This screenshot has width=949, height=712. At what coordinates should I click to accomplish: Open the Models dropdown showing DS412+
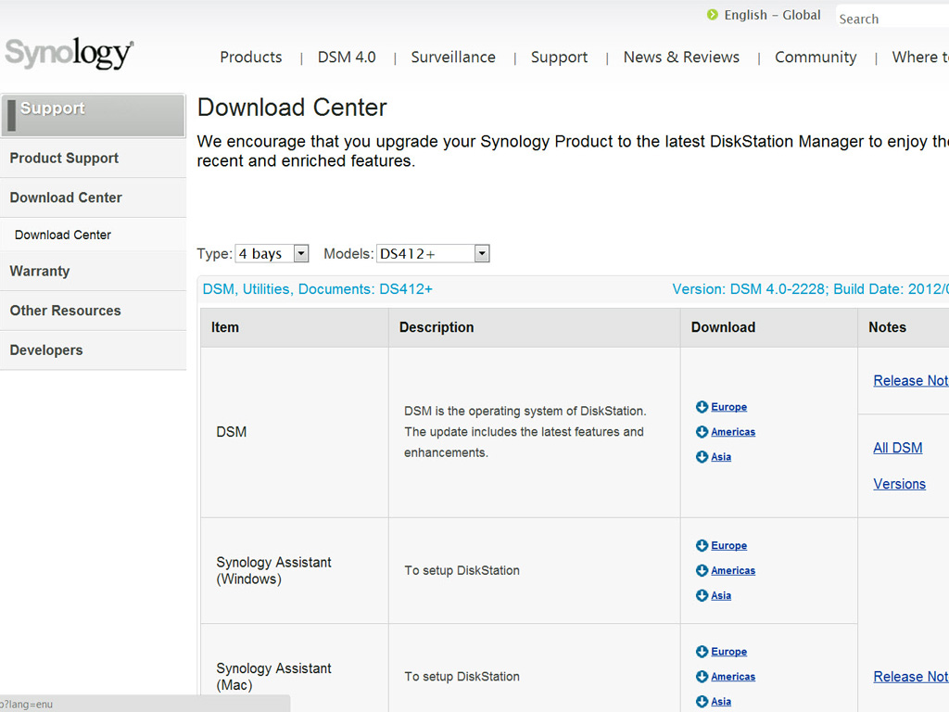[x=433, y=253]
